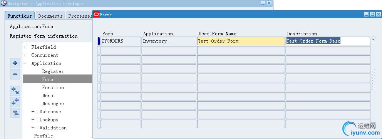The width and height of the screenshot is (382, 139).
Task: Click the Navigator window title bar icon
Action: tap(3, 3)
